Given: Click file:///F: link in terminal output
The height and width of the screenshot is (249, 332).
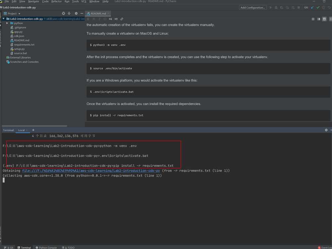Looking at the screenshot, I should pyautogui.click(x=91, y=171).
